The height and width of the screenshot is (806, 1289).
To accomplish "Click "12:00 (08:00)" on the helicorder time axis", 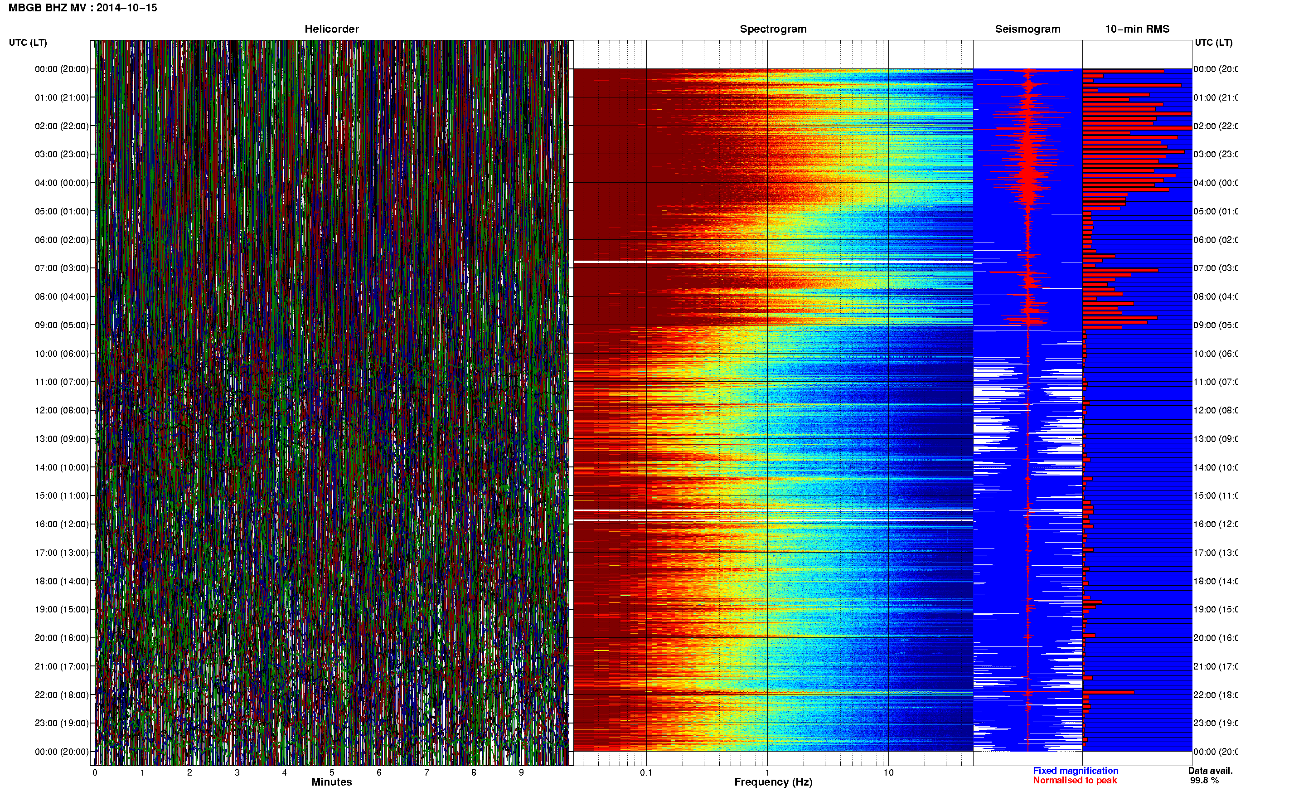I will coord(62,410).
